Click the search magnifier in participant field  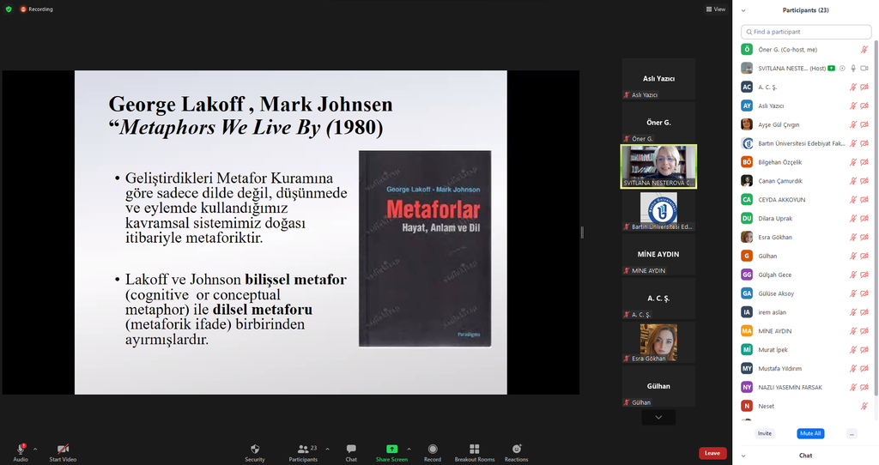[x=749, y=32]
